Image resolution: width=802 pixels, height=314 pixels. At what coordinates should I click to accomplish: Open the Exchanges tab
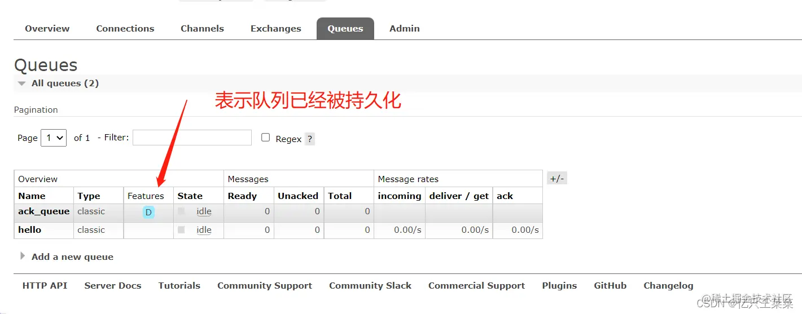276,29
